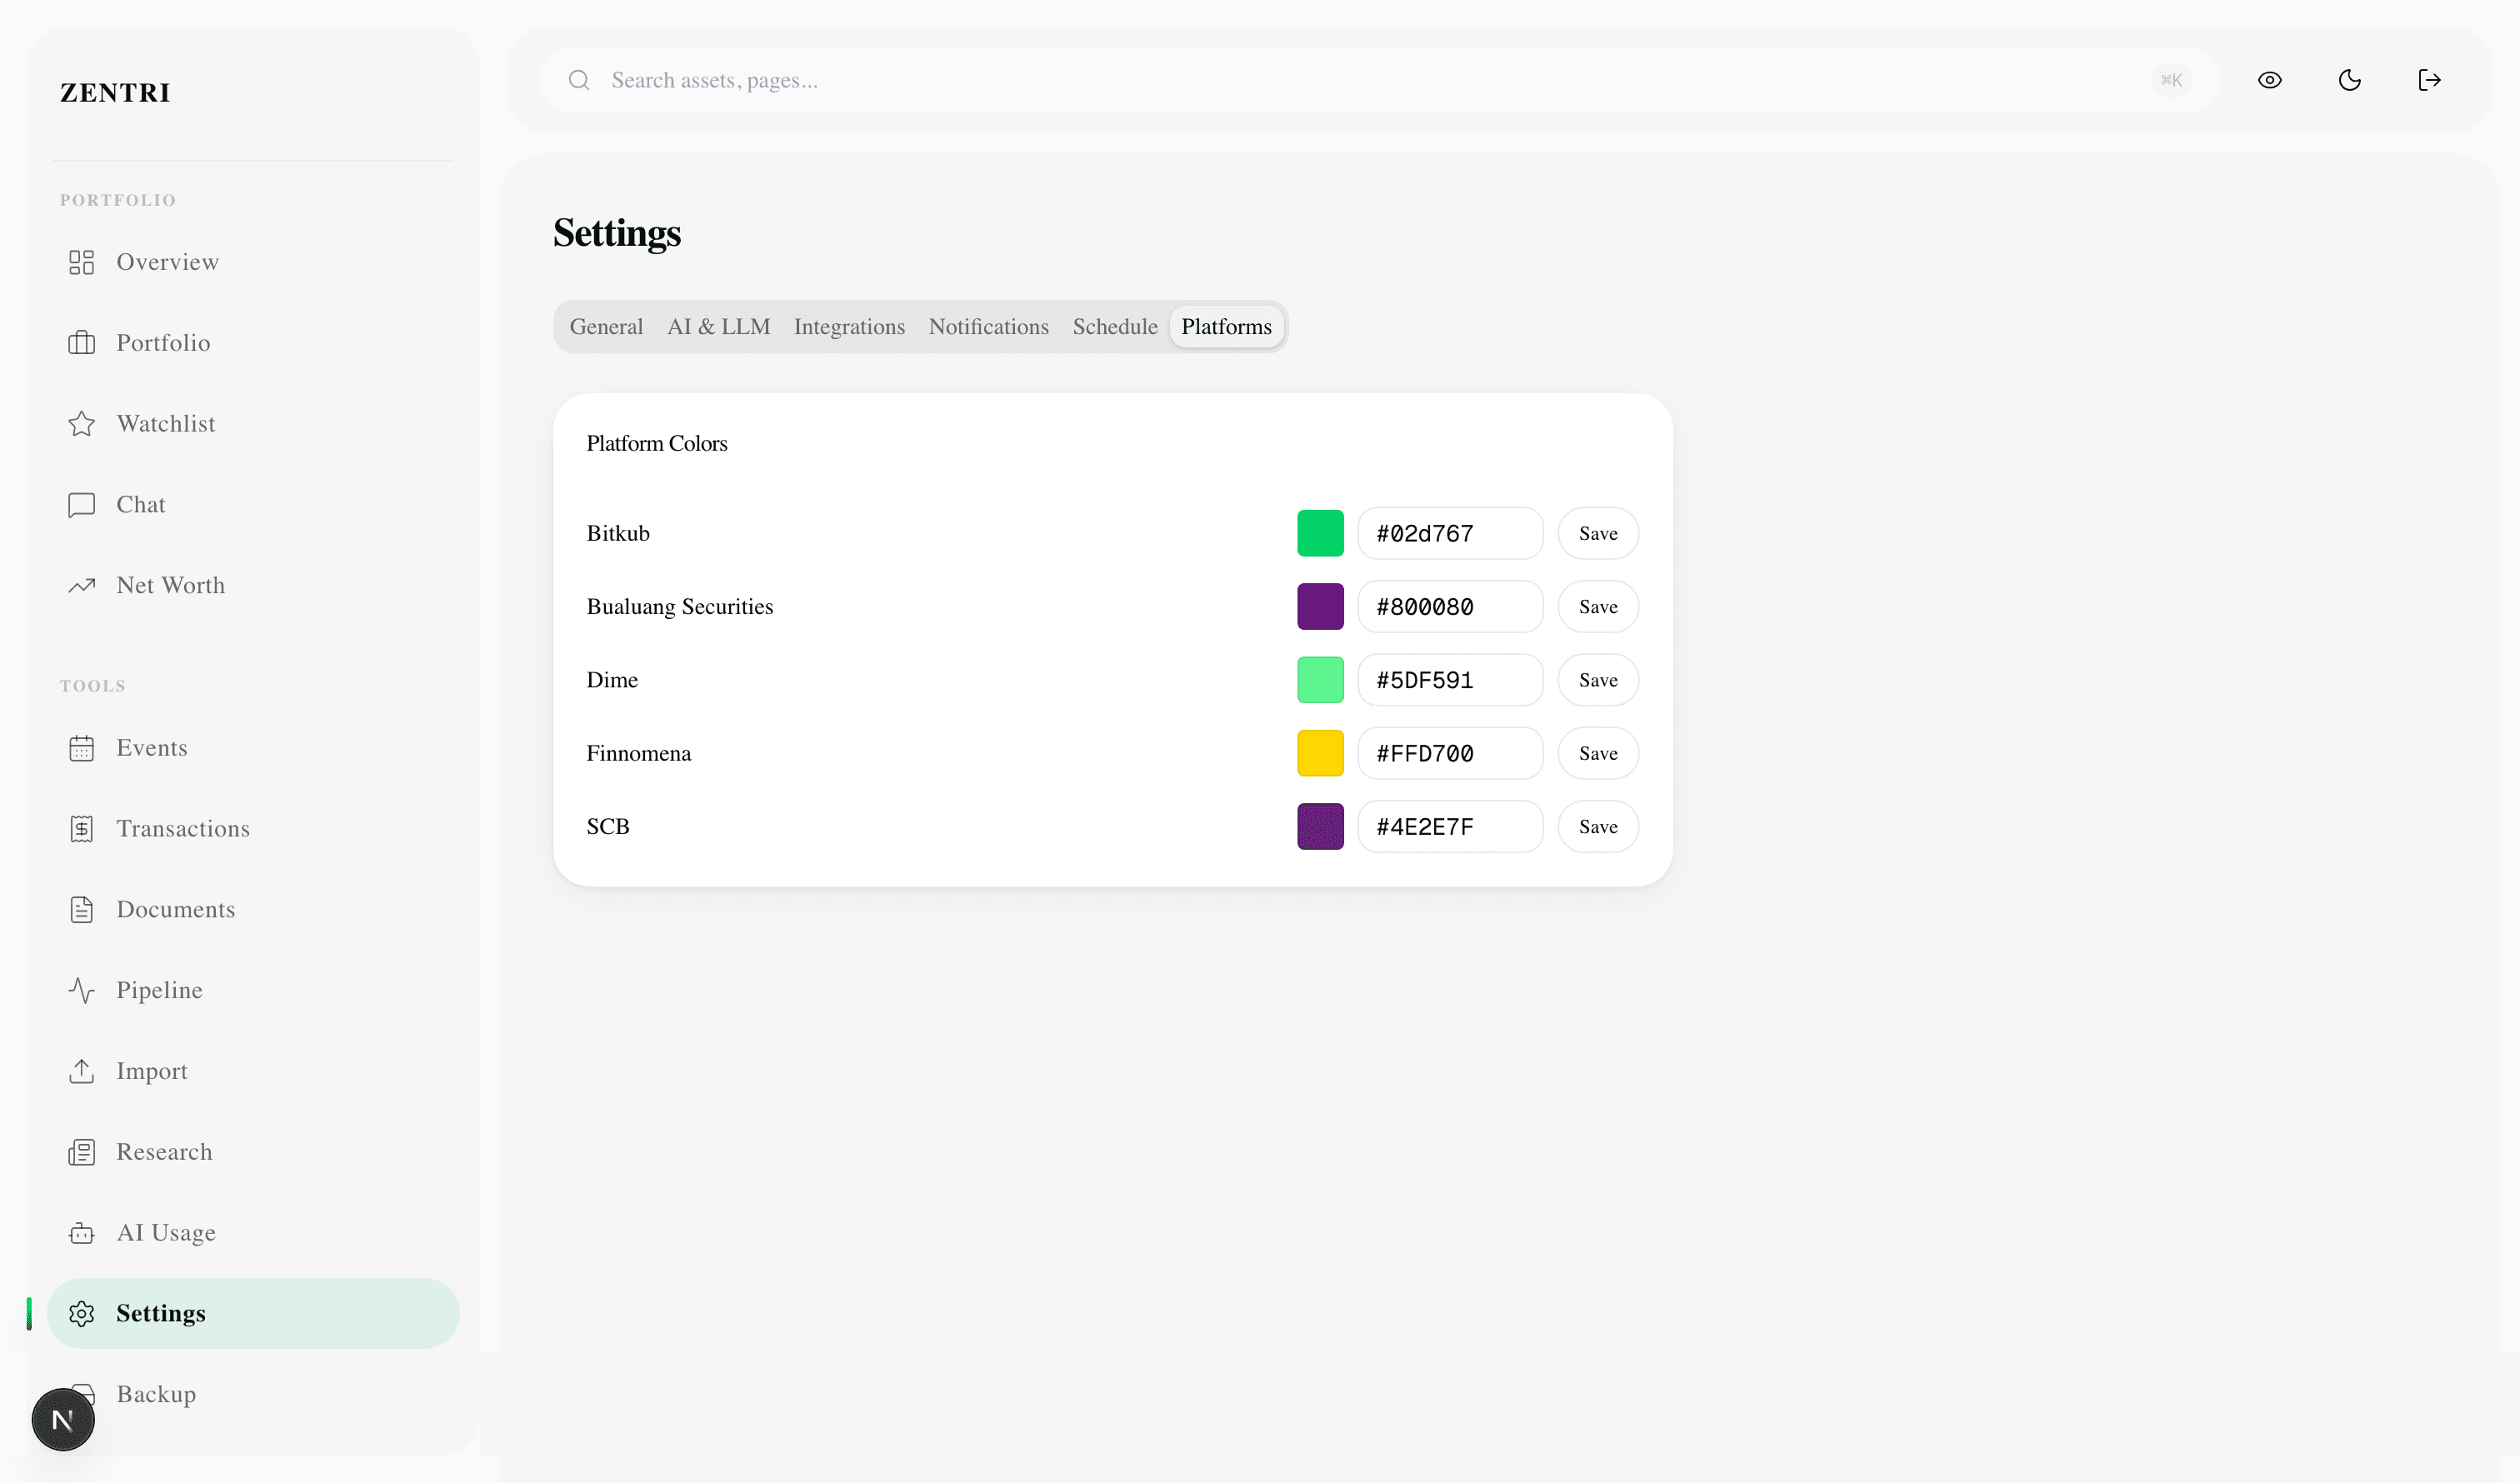
Task: Open the Notifications tab
Action: click(x=988, y=327)
